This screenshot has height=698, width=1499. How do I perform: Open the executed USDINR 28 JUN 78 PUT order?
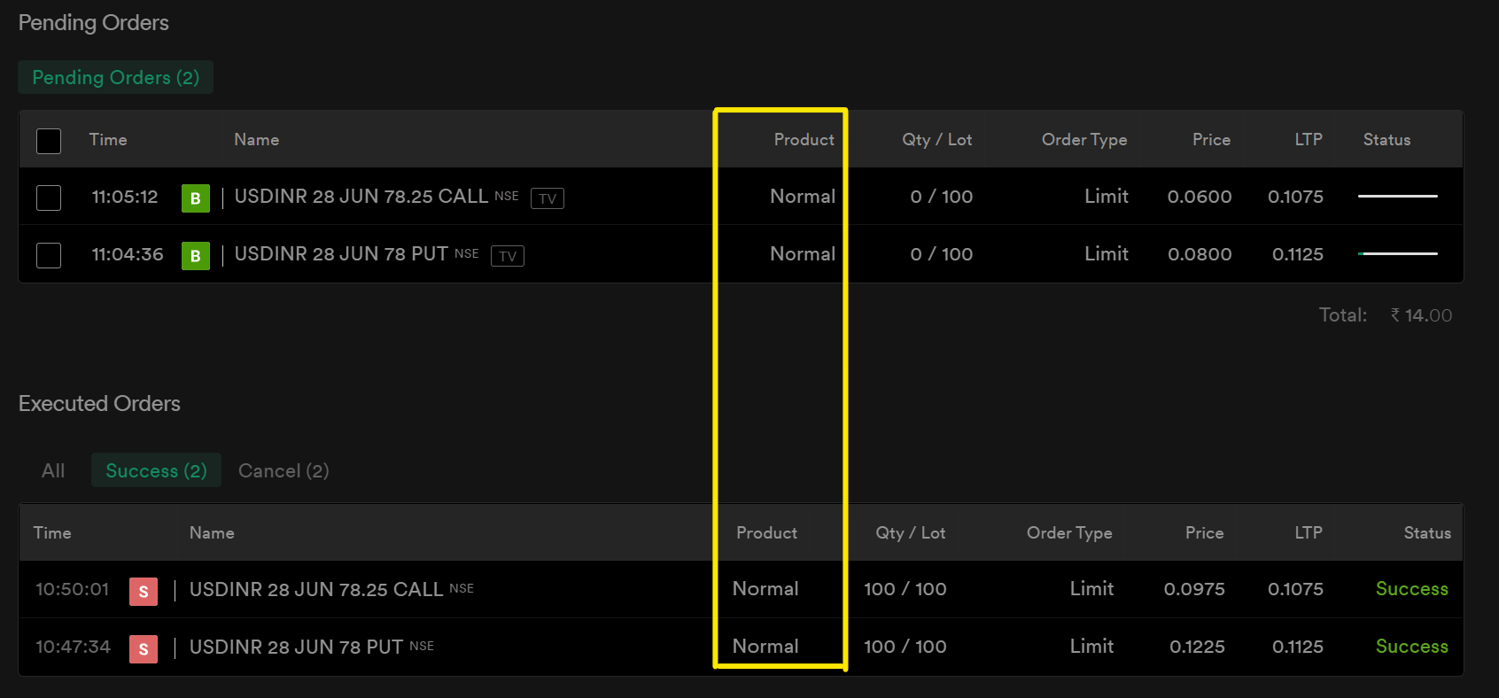[296, 647]
